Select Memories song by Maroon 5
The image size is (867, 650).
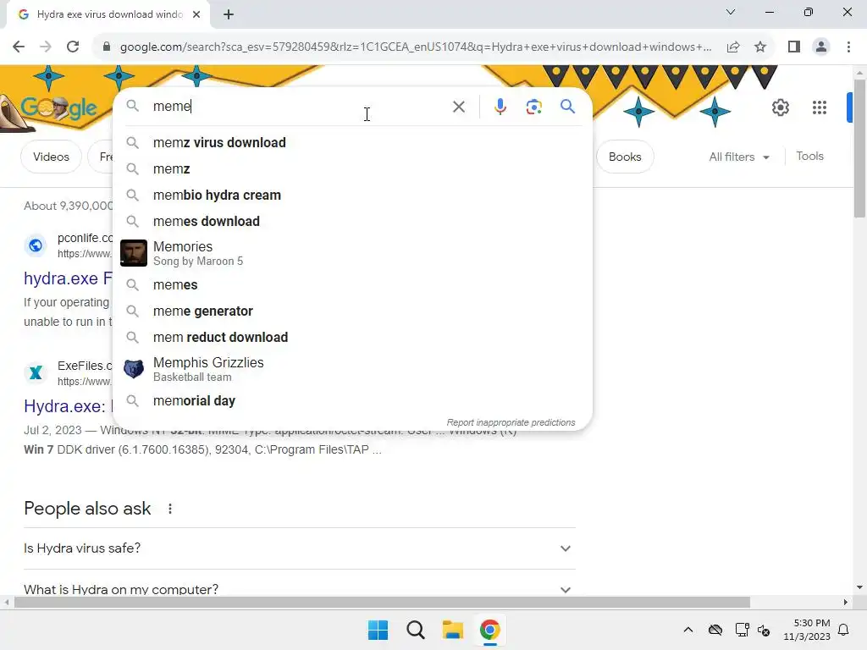tap(352, 253)
